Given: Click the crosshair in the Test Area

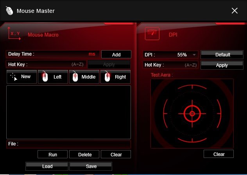Looking at the screenshot, I should 192,114.
